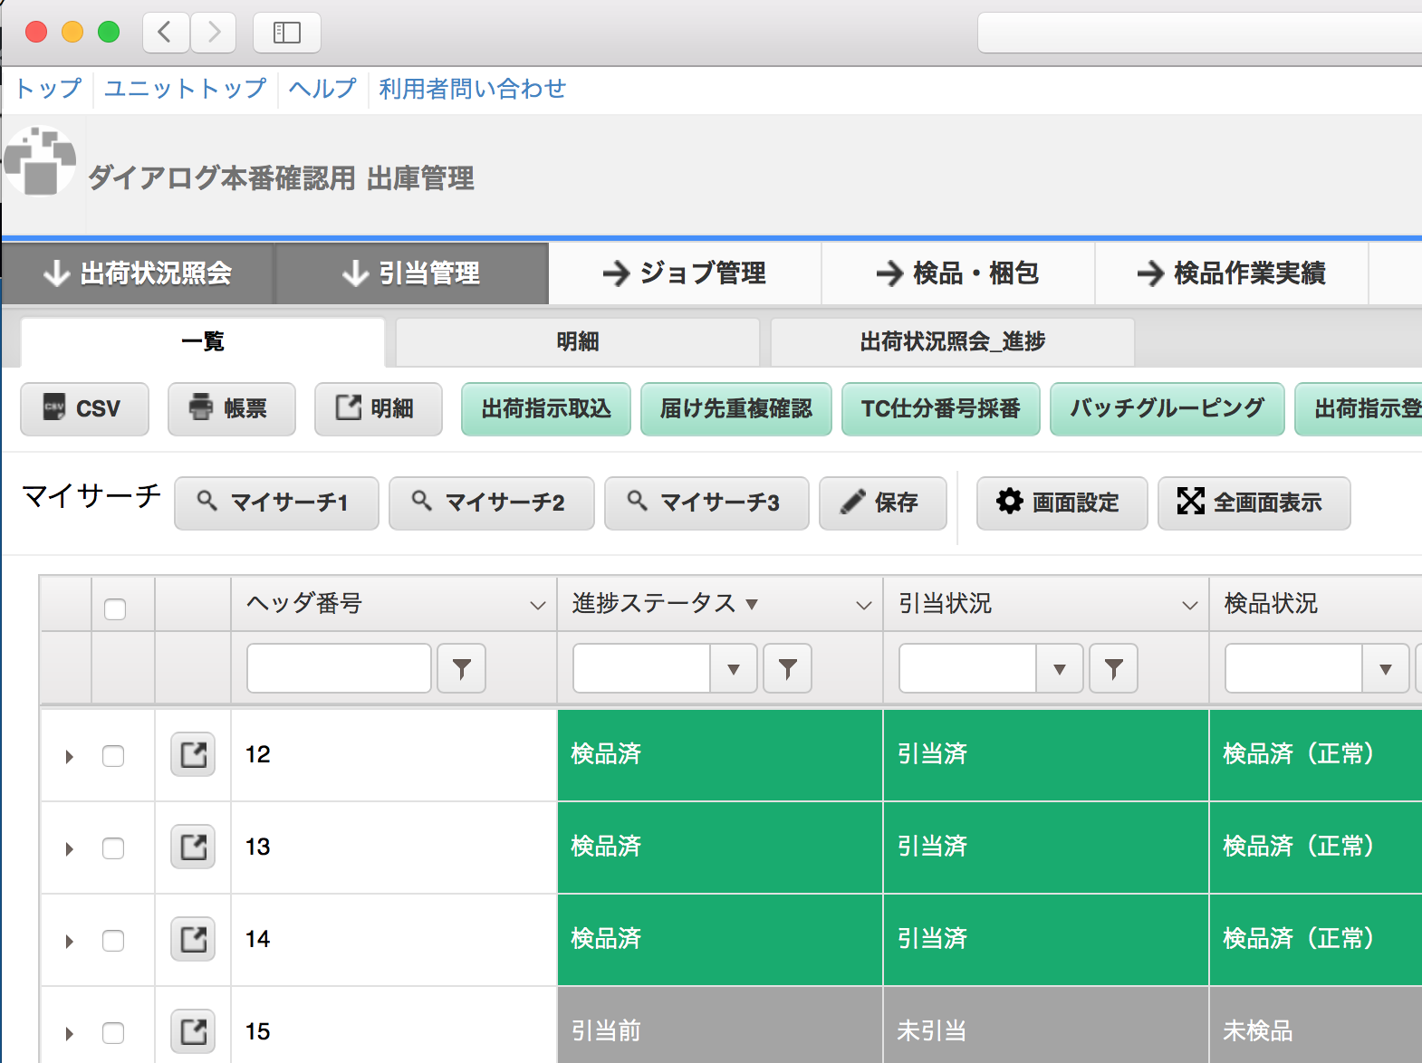Open detail icon for row 13

point(193,847)
